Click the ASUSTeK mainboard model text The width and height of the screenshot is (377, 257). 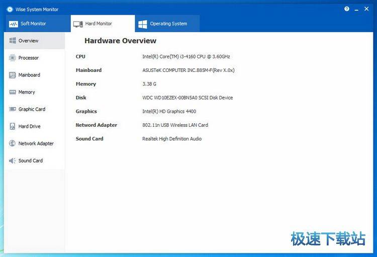188,70
